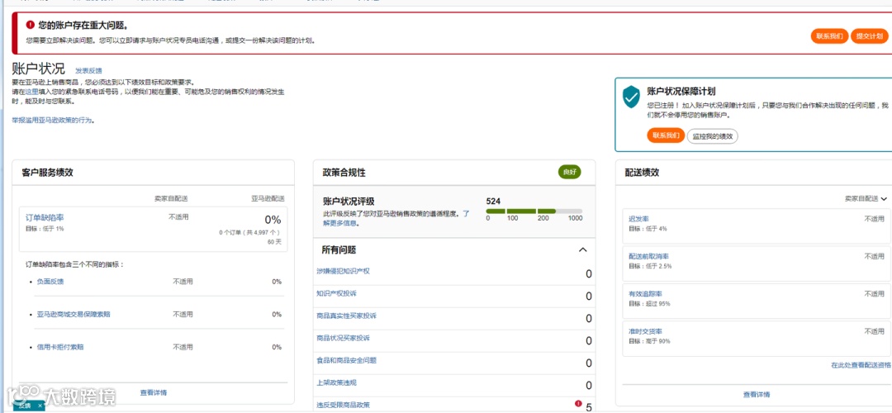Click the 目标：低于 4% text
Image resolution: width=892 pixels, height=413 pixels.
point(648,229)
